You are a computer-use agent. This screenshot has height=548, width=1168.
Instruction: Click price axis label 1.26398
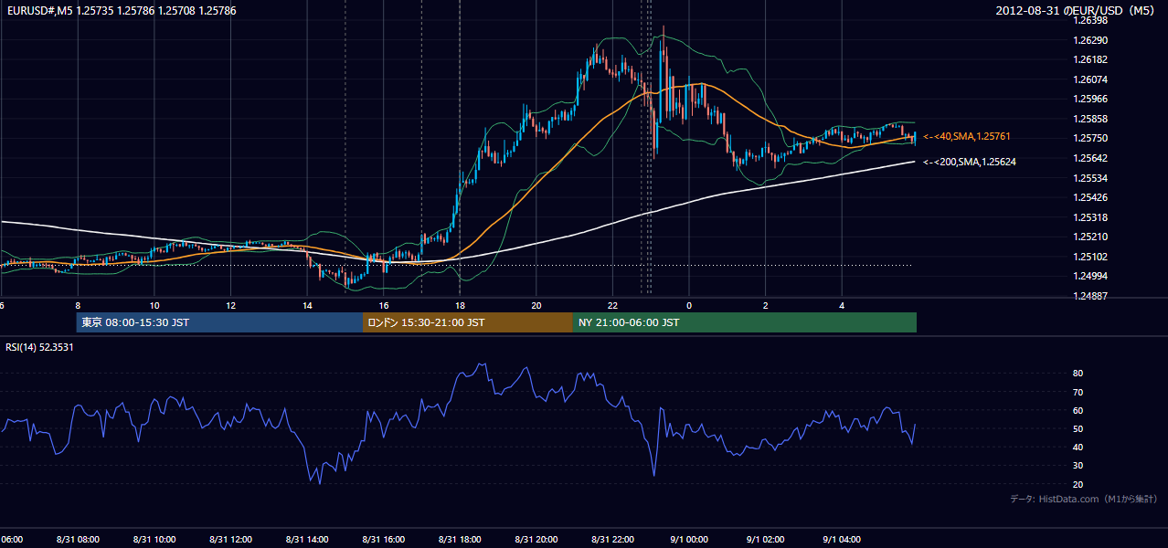point(1089,20)
